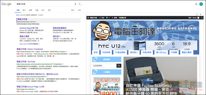
Task: Click the 新增 plus item in admin bar
Action: (114, 18)
